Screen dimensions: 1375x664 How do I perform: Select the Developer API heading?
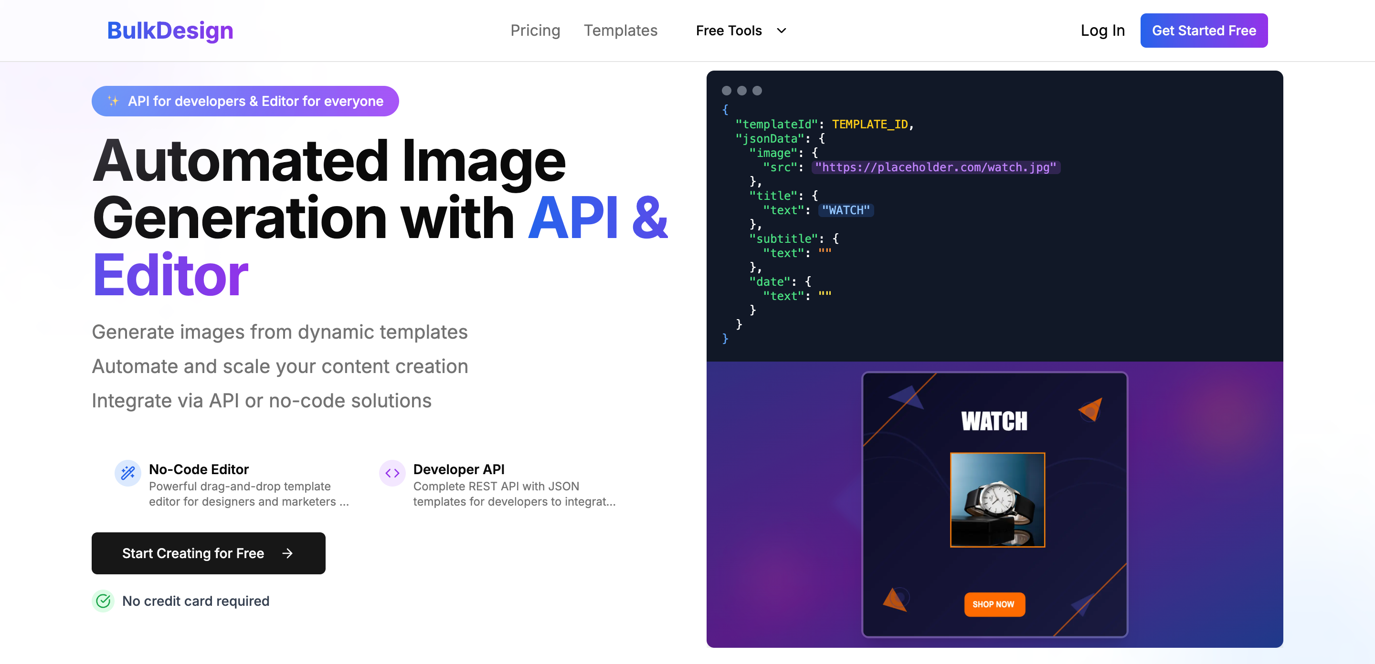(x=458, y=469)
